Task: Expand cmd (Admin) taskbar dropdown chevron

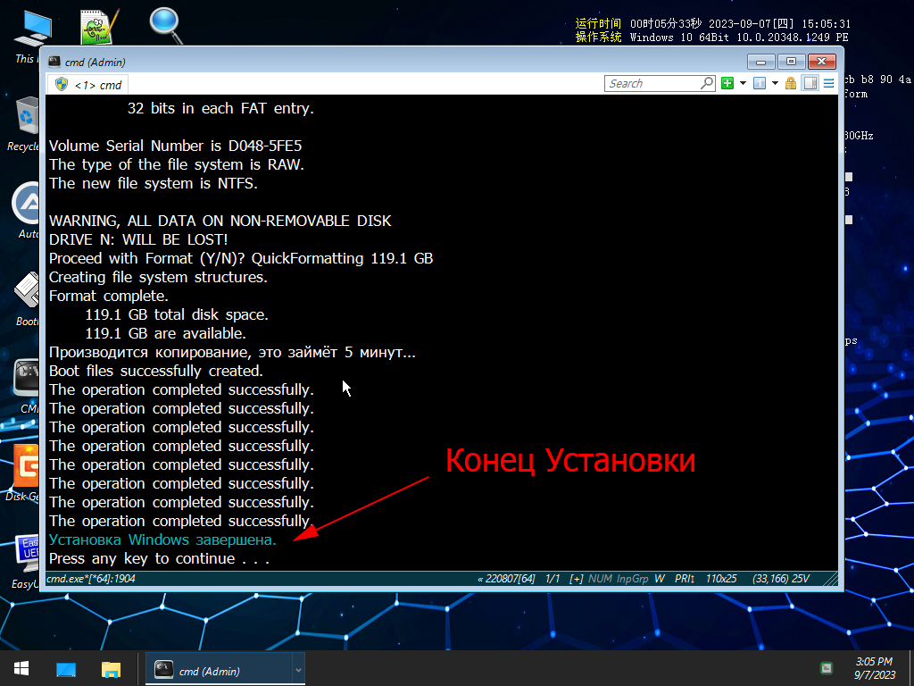Action: (298, 670)
